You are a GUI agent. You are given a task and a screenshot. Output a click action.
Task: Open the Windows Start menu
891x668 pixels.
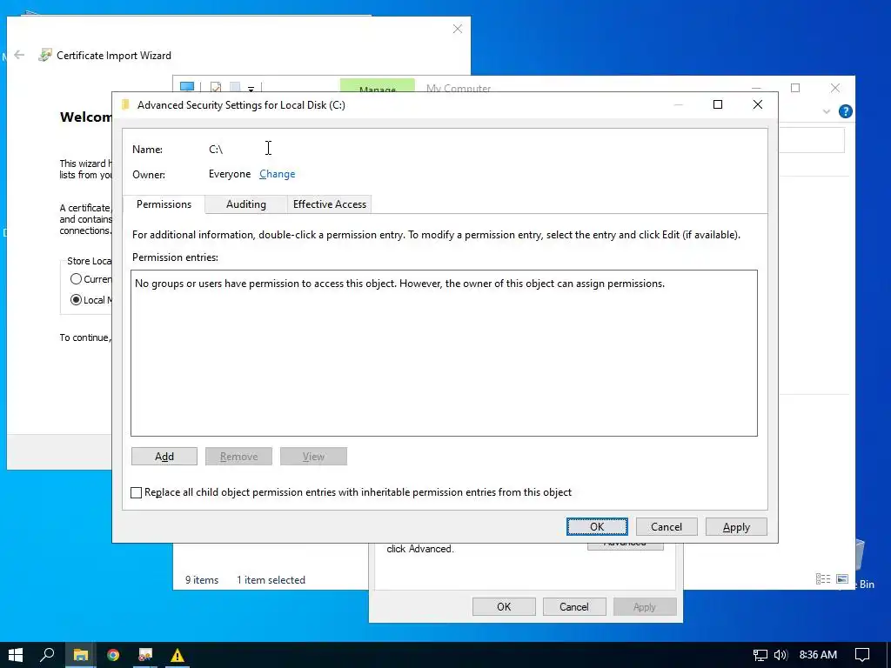[16, 655]
